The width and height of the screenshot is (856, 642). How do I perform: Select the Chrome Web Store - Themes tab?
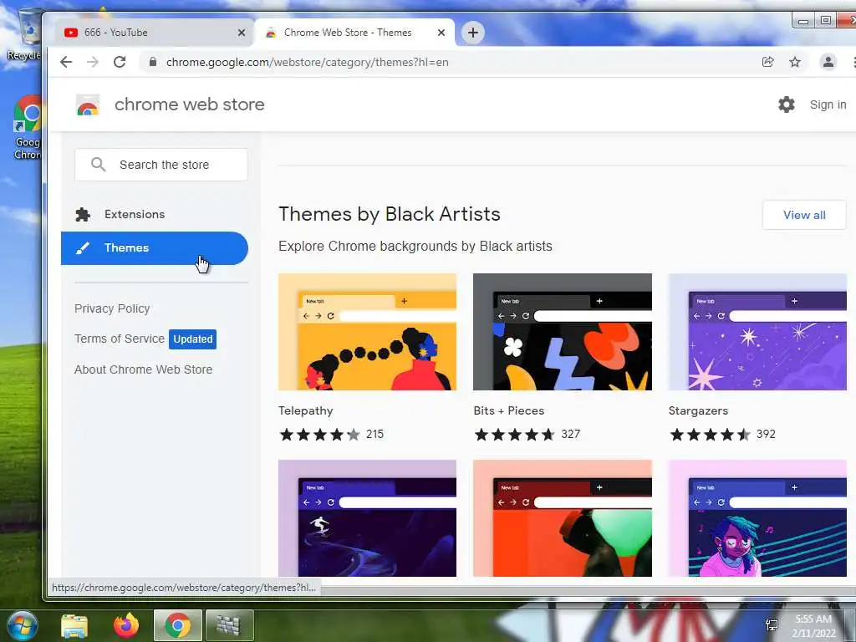coord(354,33)
